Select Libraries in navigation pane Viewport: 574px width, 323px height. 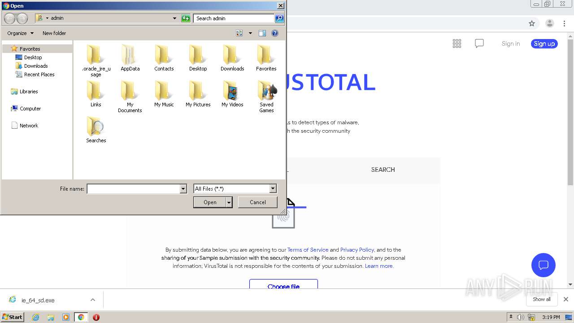(x=29, y=92)
